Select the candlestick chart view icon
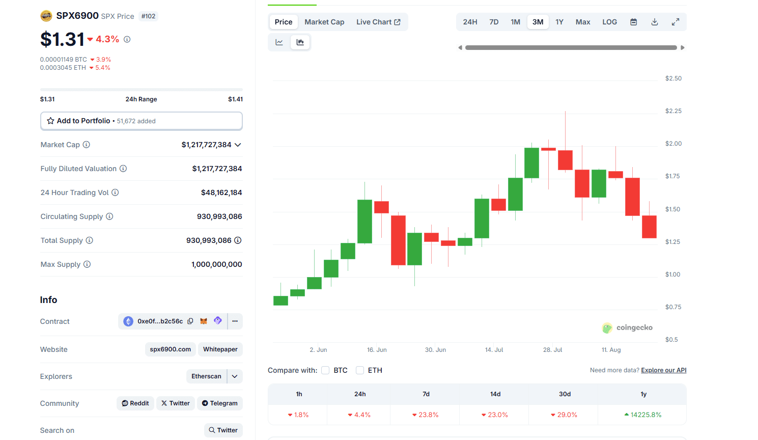The height and width of the screenshot is (440, 758). tap(300, 42)
